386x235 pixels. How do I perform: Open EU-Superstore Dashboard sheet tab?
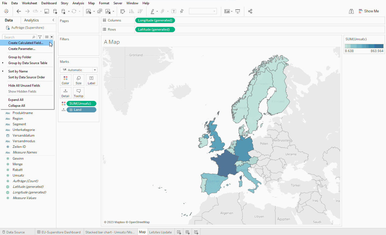tap(59, 232)
